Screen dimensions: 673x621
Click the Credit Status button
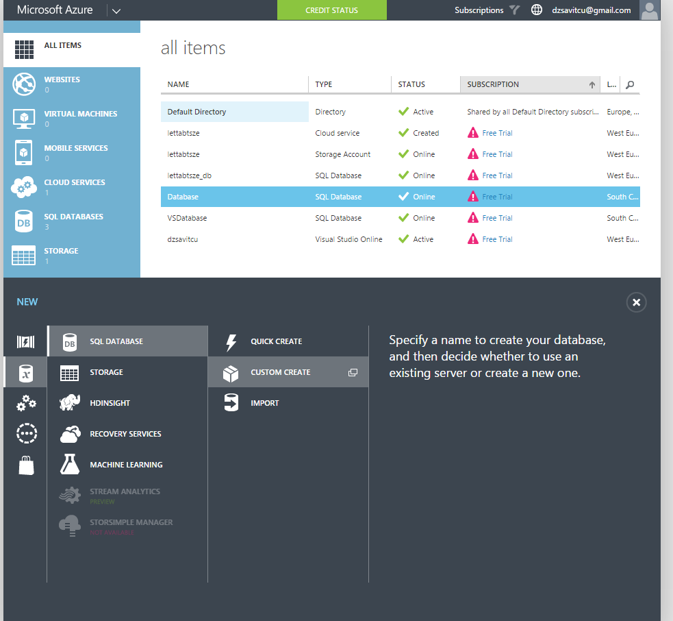pyautogui.click(x=332, y=10)
